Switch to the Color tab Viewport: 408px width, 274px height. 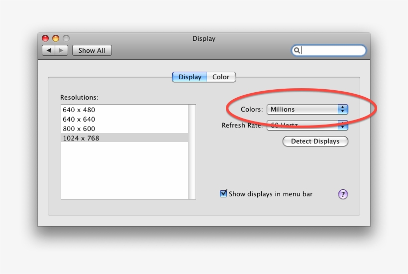(221, 77)
